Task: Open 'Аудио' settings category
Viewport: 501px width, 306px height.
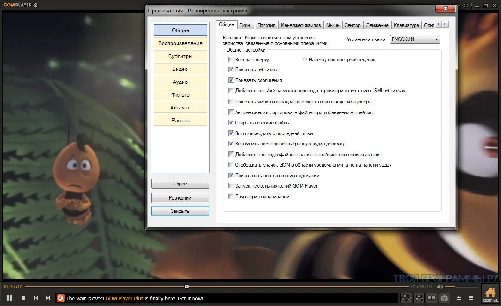Action: click(x=180, y=82)
